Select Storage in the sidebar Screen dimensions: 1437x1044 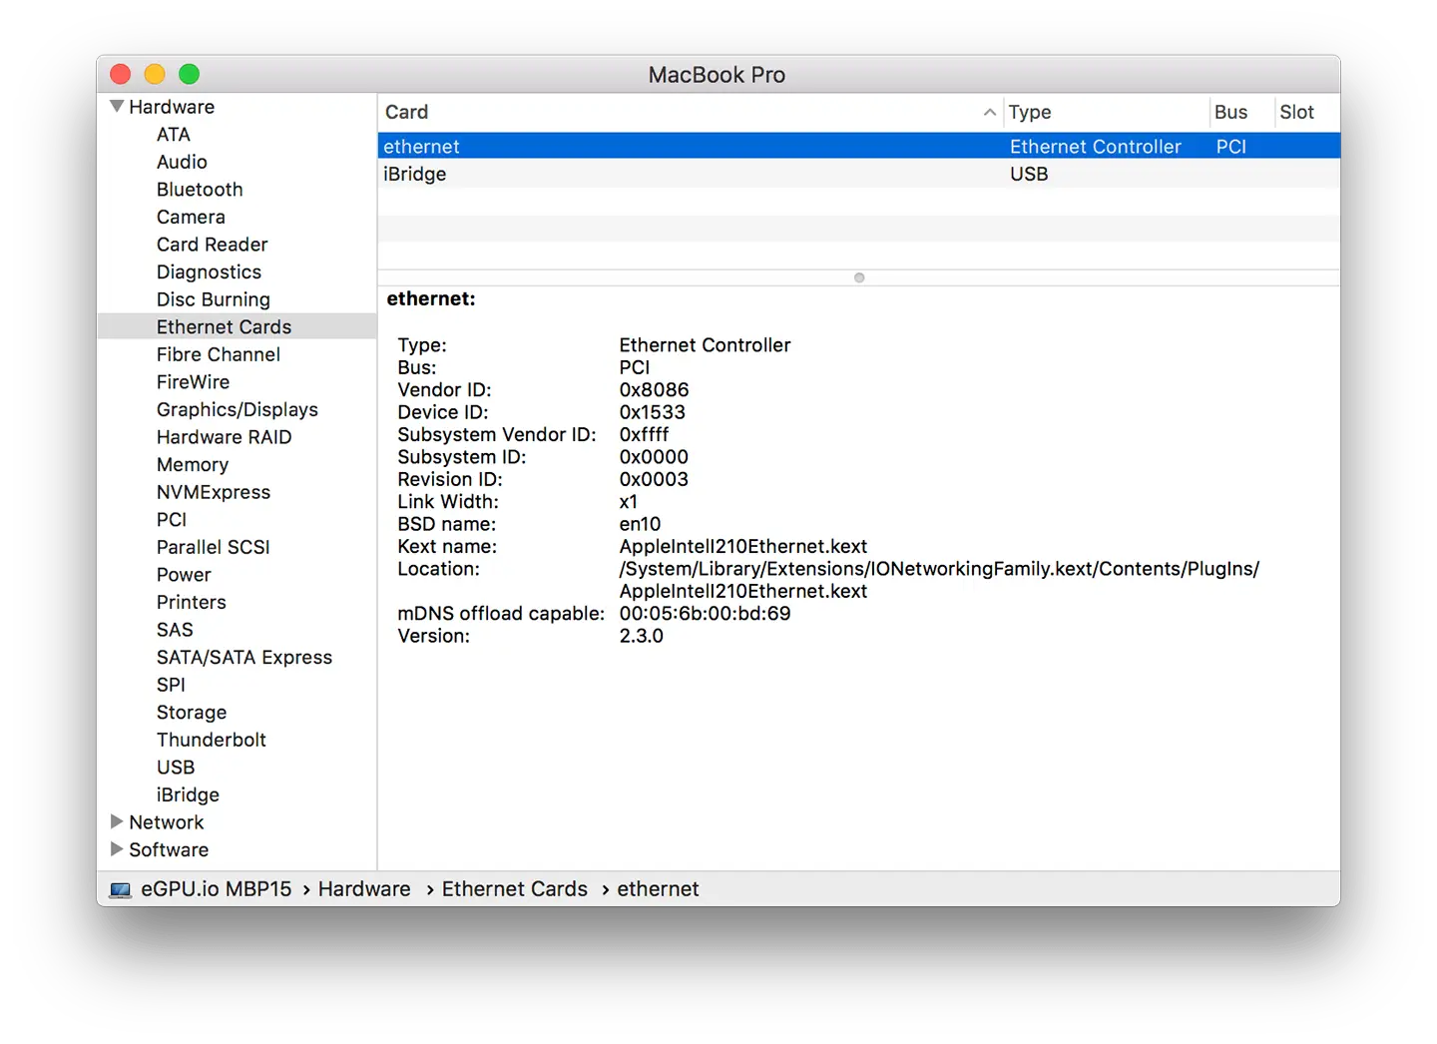(x=192, y=713)
